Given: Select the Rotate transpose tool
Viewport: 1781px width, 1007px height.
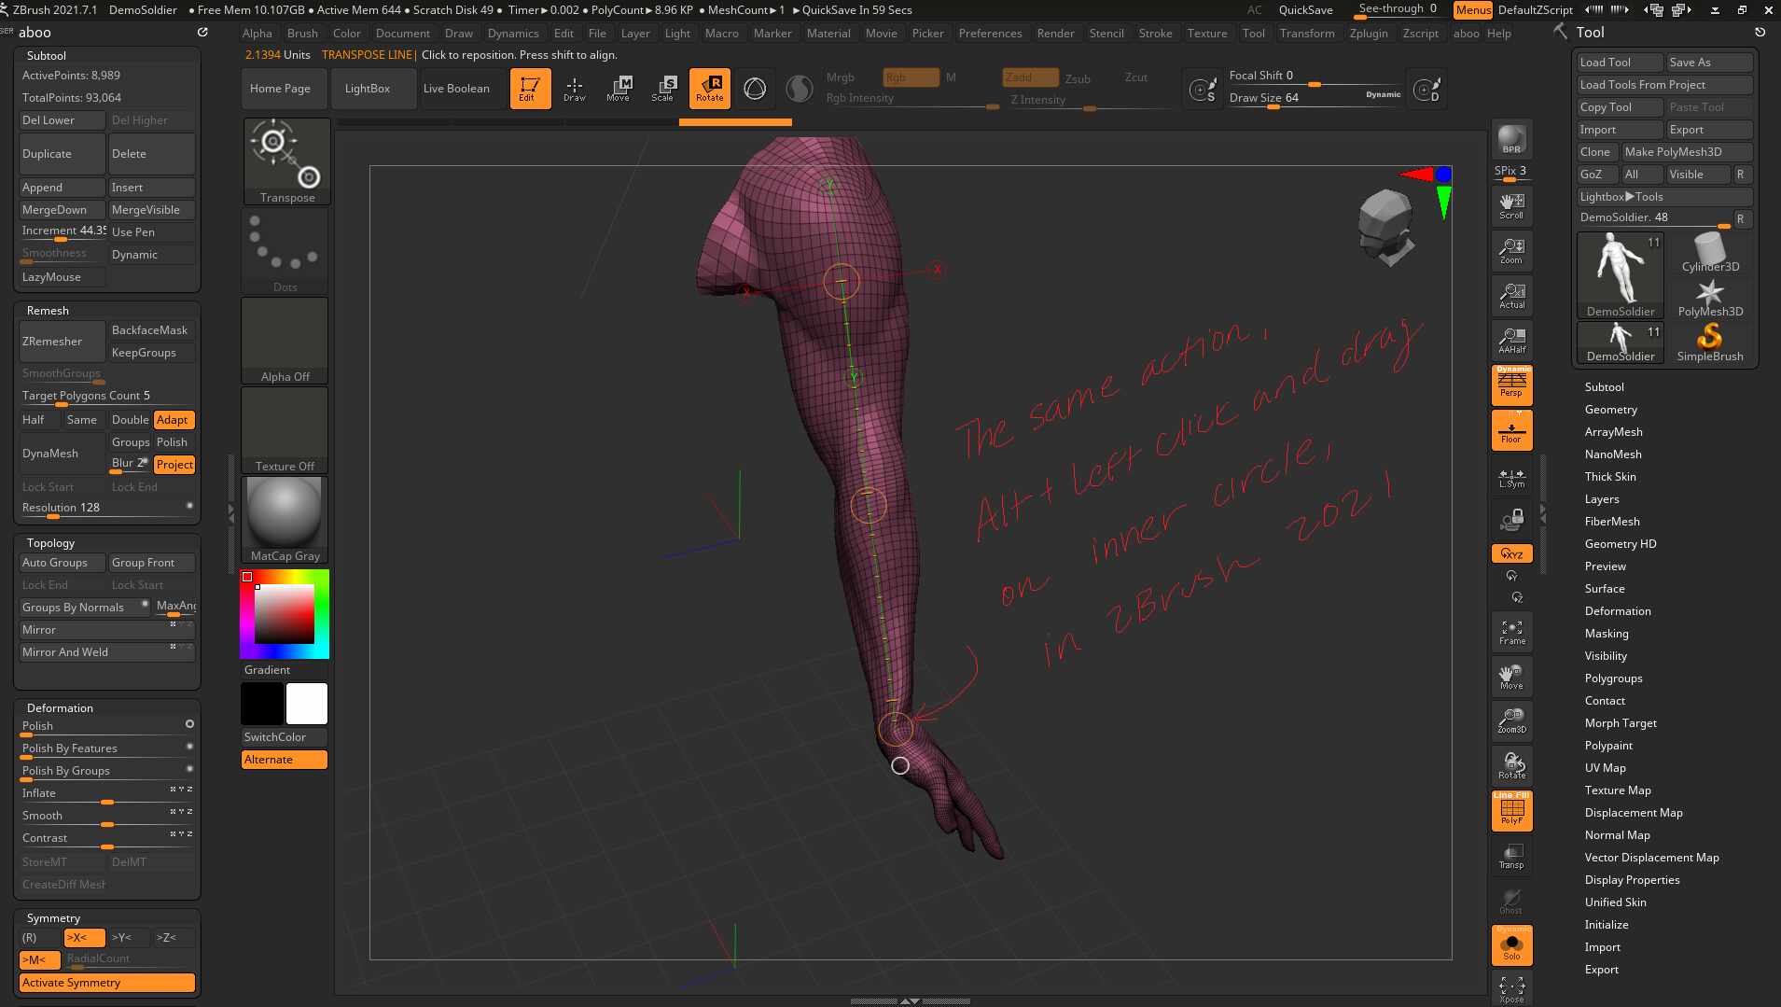Looking at the screenshot, I should point(709,88).
